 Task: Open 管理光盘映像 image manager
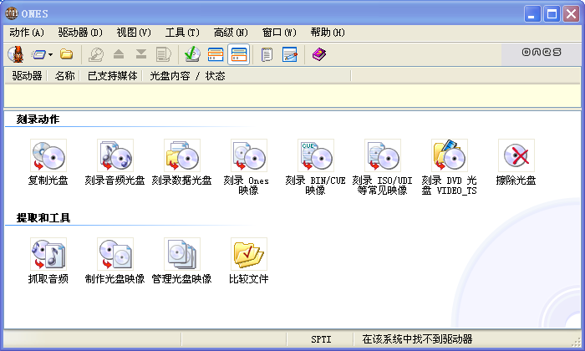click(x=181, y=254)
